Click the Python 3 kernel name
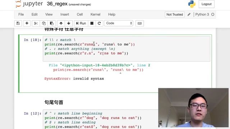Screen dimensions: 230x129 pyautogui.click(x=202, y=14)
